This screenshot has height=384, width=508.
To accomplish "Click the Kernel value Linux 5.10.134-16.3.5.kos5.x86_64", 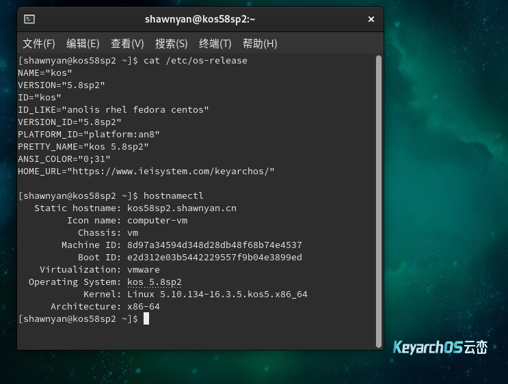I will 217,294.
